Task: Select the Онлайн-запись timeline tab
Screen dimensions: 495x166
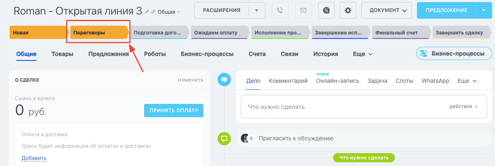Action: [x=338, y=81]
